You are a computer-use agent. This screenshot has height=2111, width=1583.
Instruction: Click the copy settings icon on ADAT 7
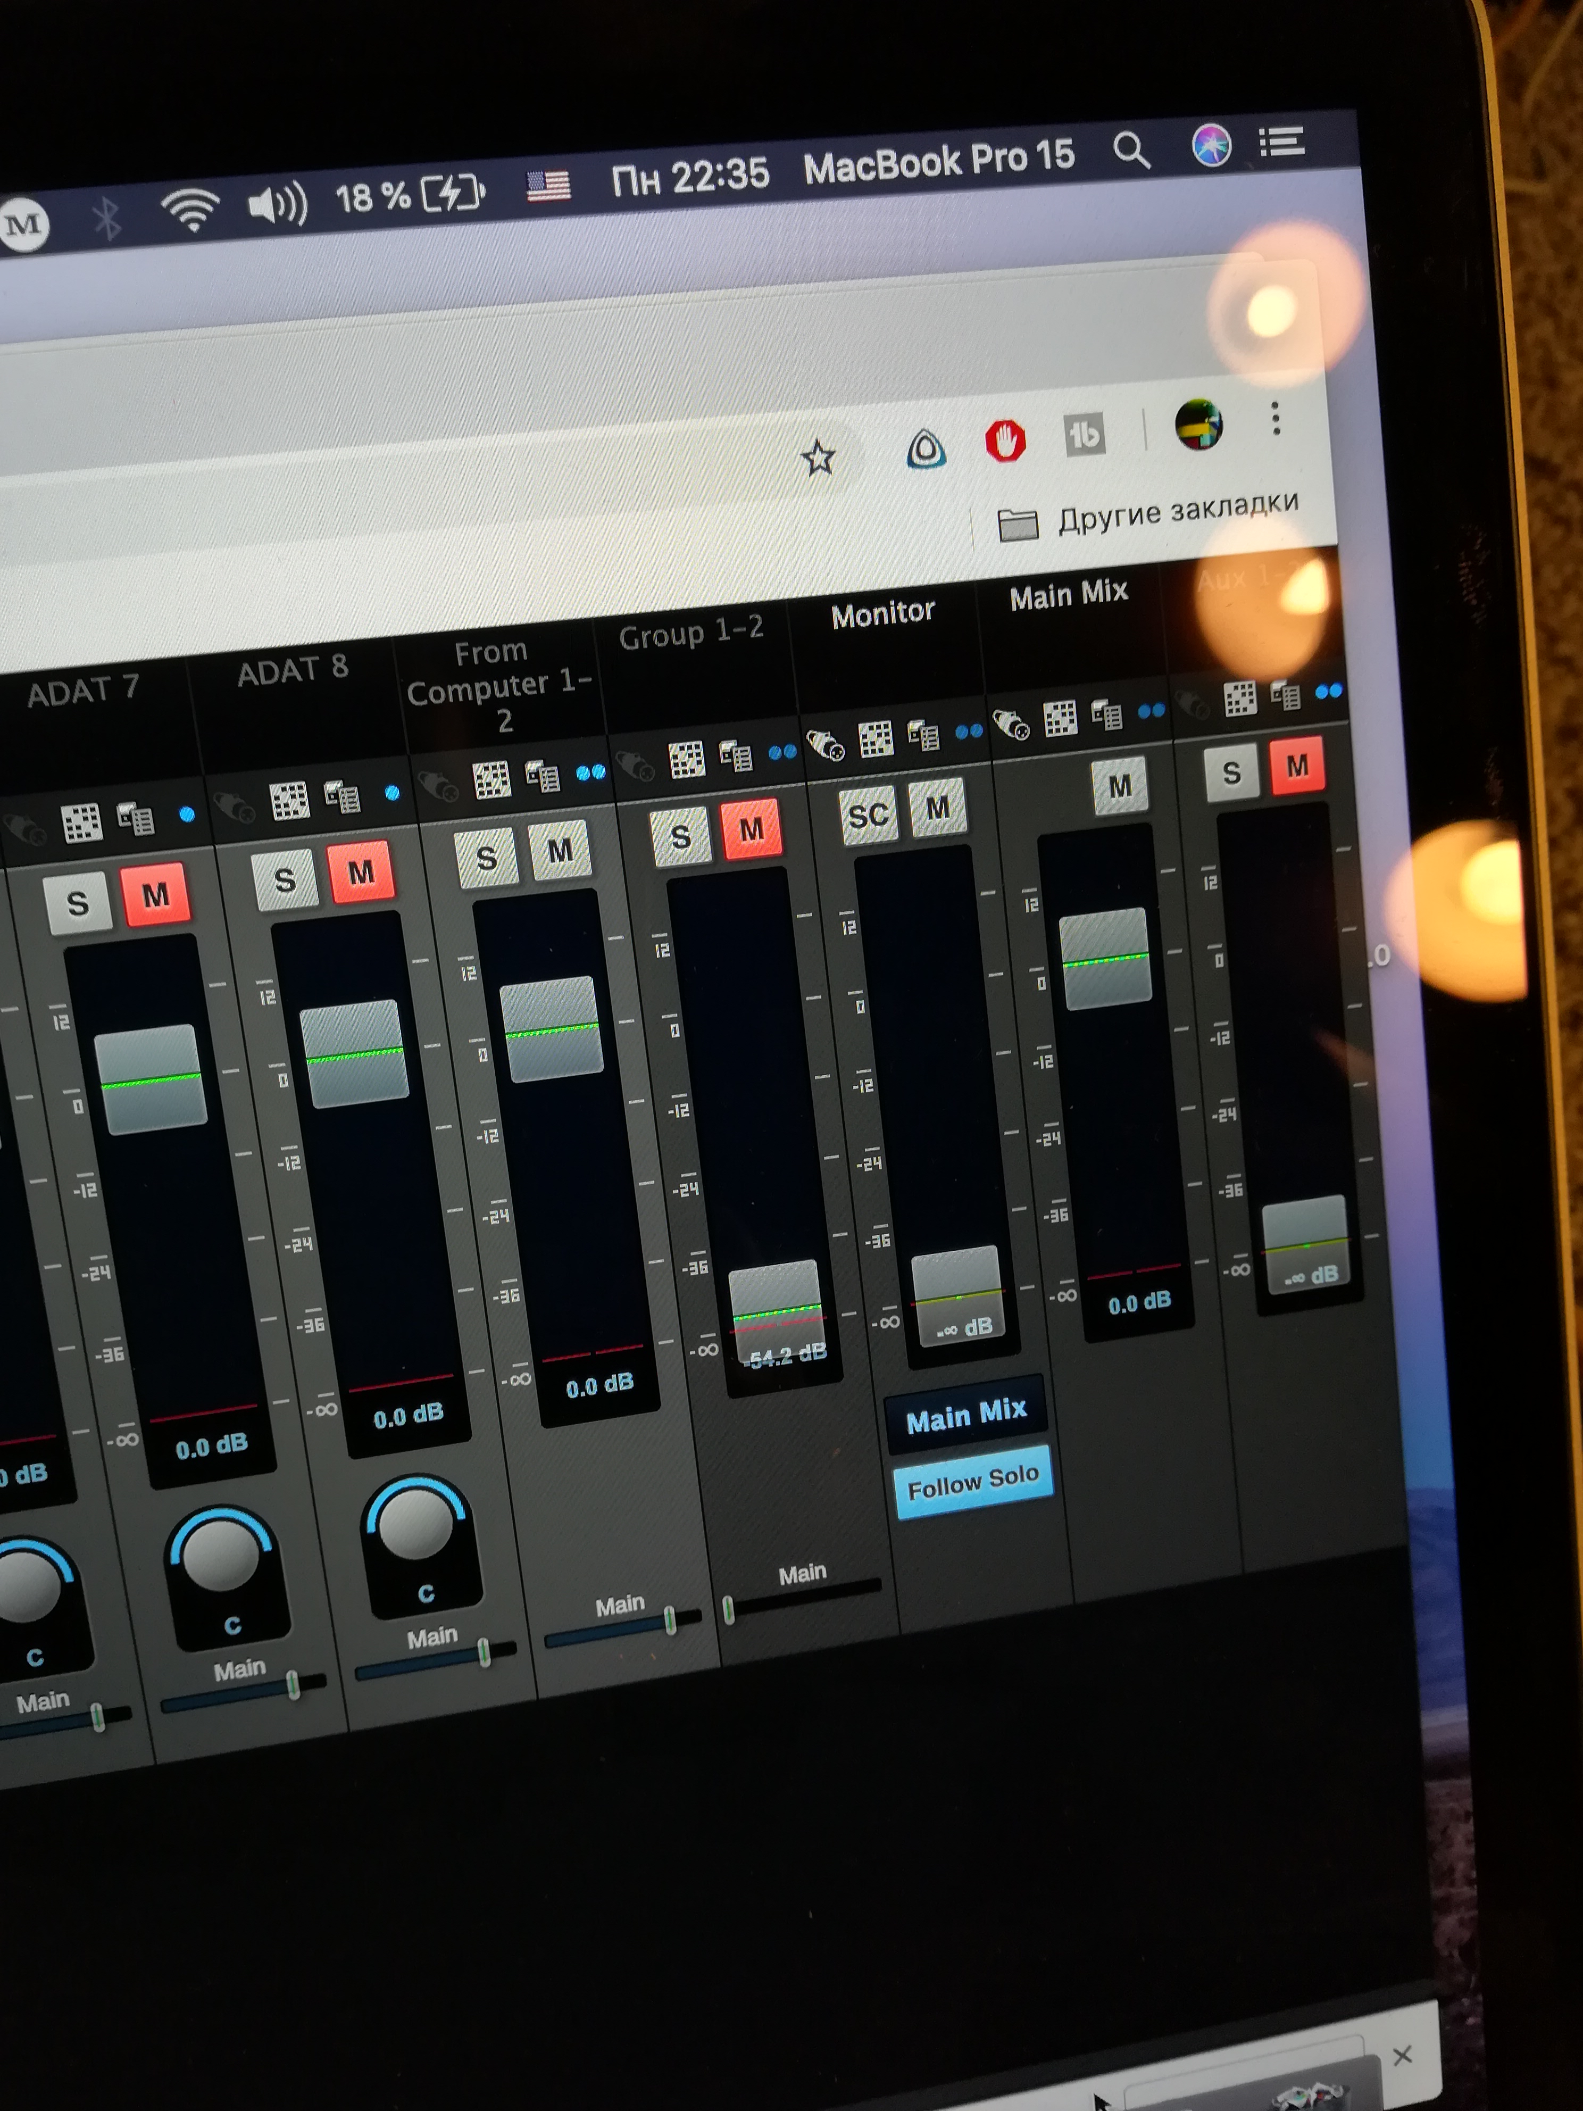(x=136, y=818)
